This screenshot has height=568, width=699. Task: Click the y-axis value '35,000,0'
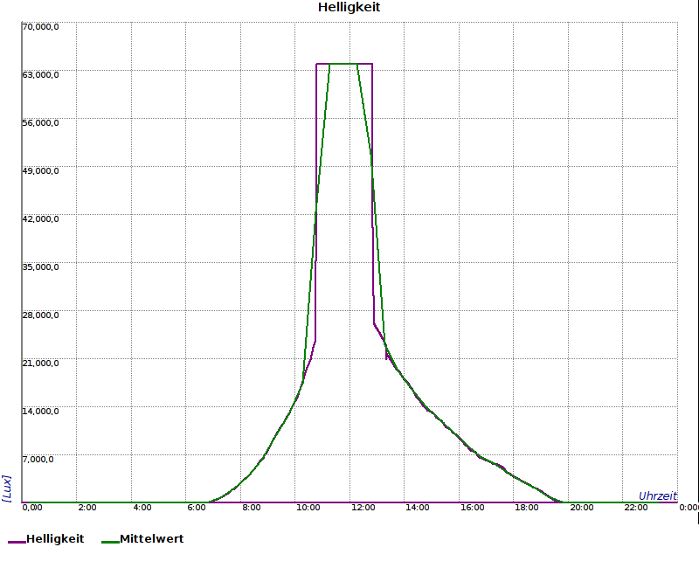[x=40, y=267]
